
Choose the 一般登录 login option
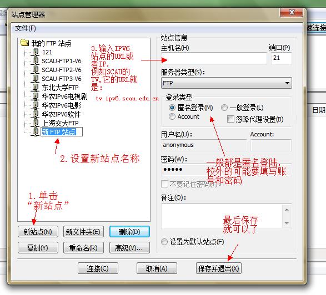point(224,108)
